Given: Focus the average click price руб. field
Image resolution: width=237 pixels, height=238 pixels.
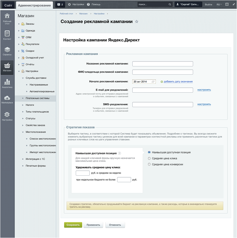Looking at the screenshot, I should pyautogui.click(x=82, y=173).
